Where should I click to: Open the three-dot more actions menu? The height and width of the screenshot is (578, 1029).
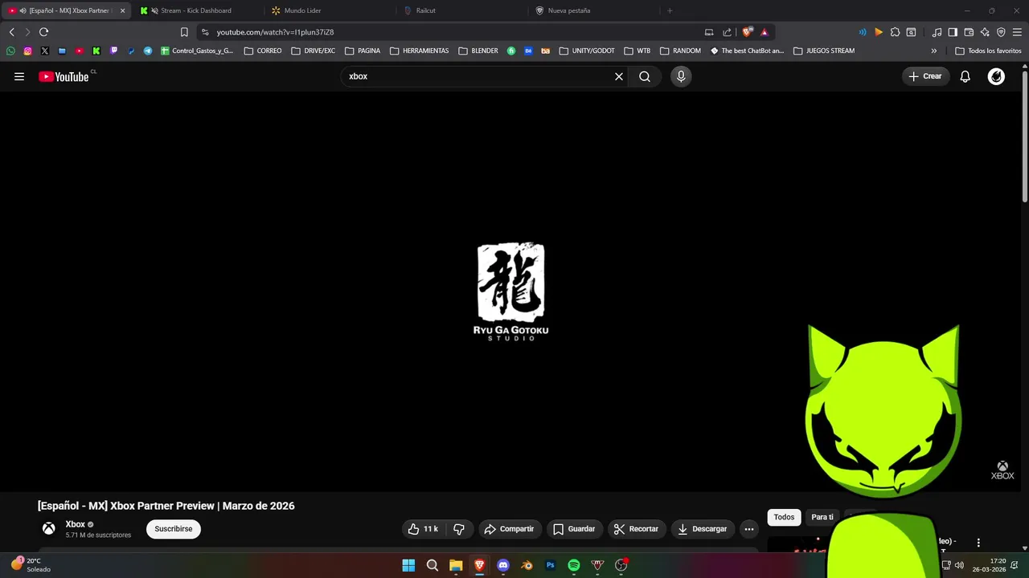(x=749, y=529)
